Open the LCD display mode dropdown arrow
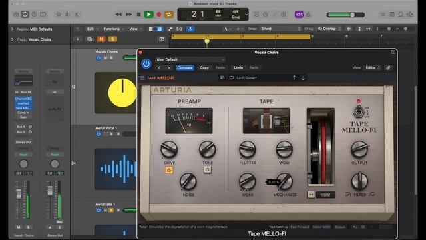 pyautogui.click(x=246, y=15)
